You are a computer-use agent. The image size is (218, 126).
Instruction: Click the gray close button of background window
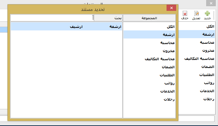[x=211, y=3]
